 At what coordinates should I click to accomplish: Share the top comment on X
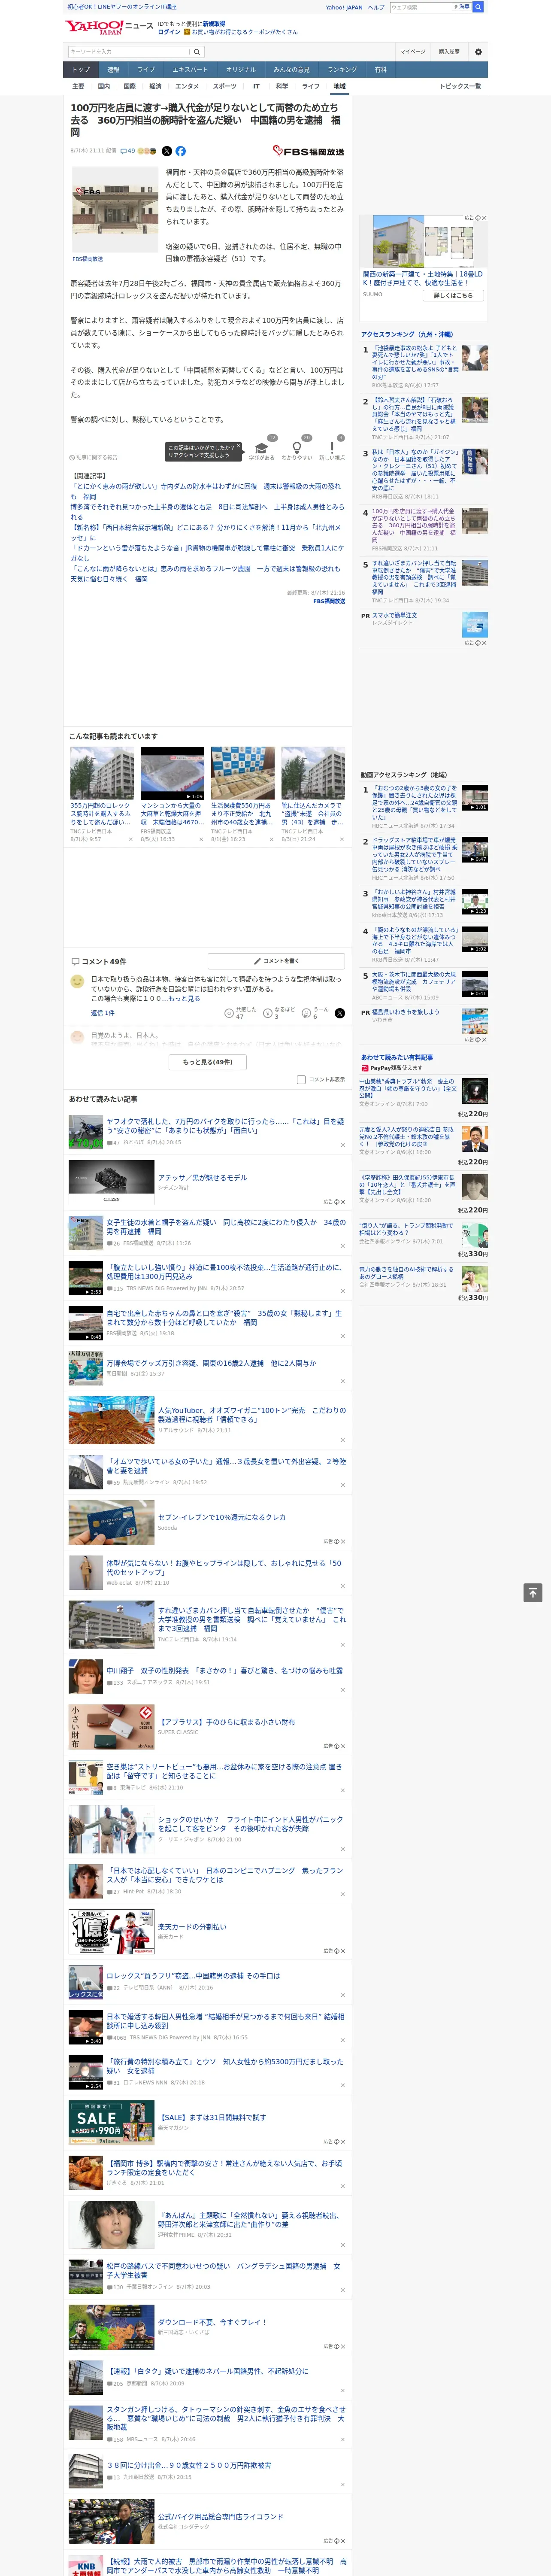340,1013
